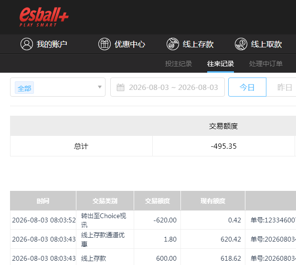Click the withdrawal icon beside 线上取款
Screen dimensions: 296x265
[241, 44]
